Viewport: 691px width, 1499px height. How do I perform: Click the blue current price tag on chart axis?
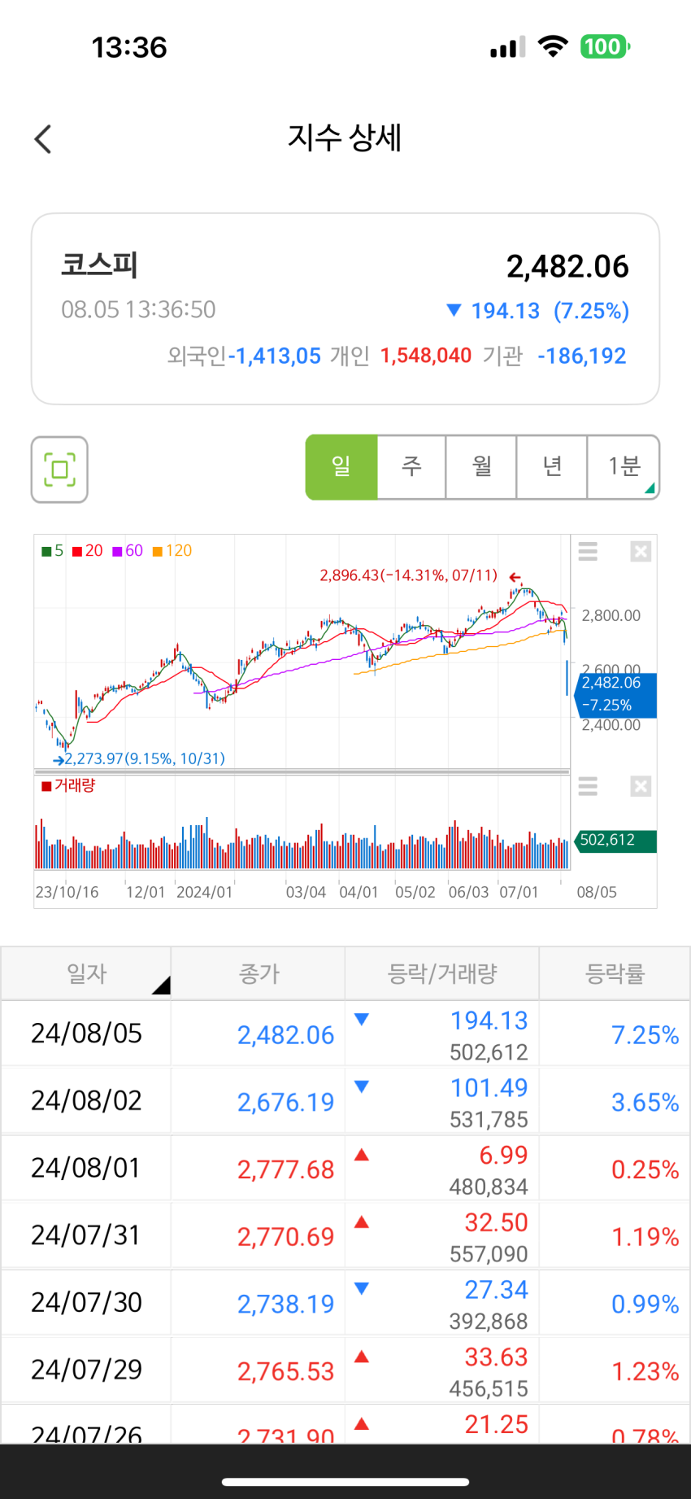pos(615,694)
